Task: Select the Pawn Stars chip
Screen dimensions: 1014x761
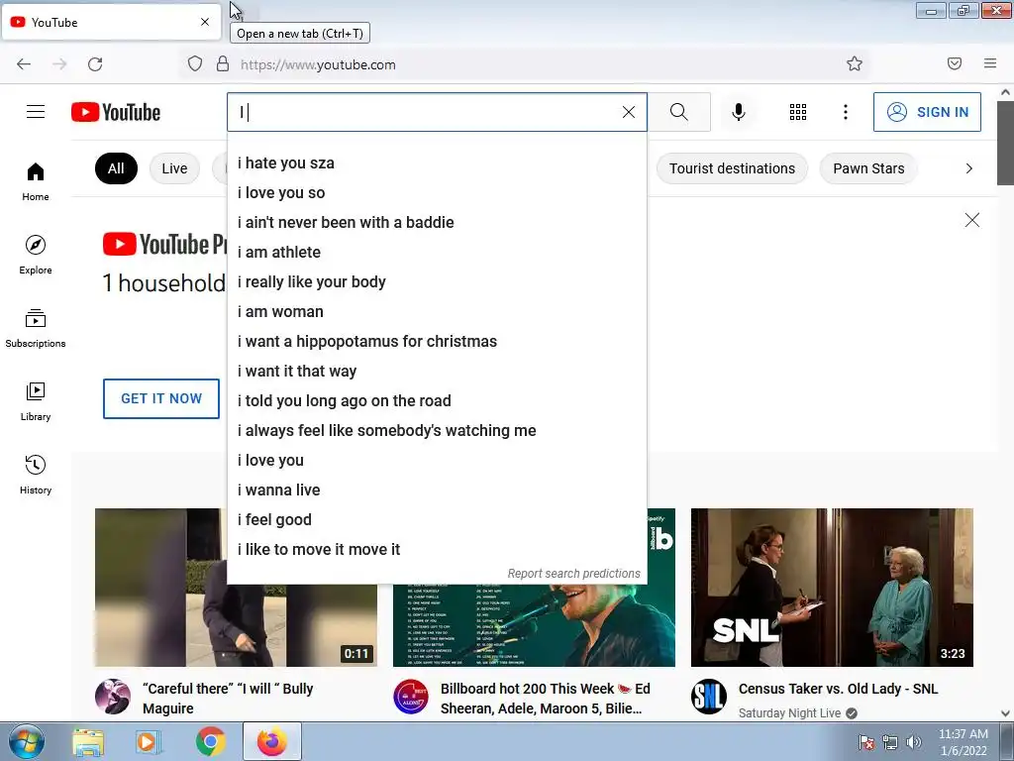Action: click(x=868, y=168)
